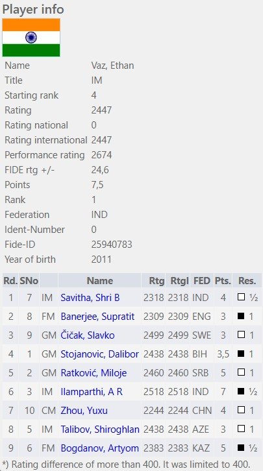Viewport: 263px width, 471px height.
Task: Click black piece icon in round 2
Action: pos(241,317)
